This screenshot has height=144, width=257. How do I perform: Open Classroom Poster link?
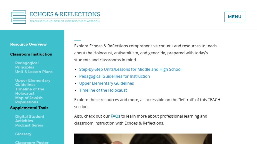click(32, 142)
